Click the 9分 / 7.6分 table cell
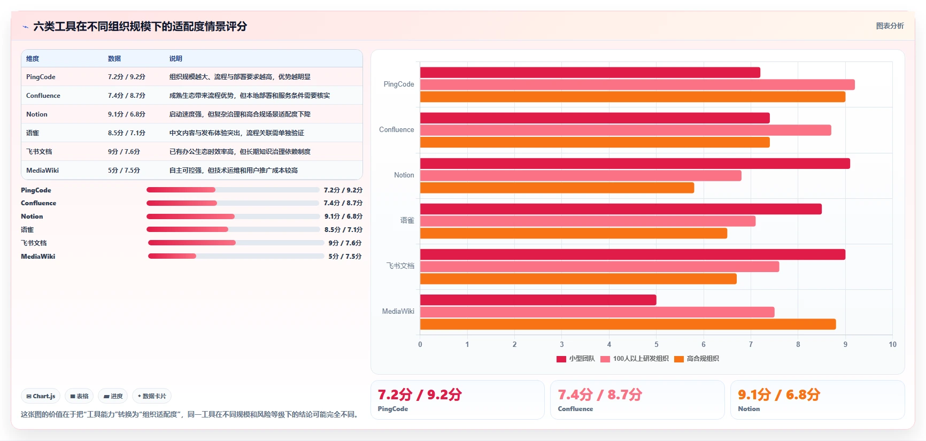Image resolution: width=926 pixels, height=441 pixels. click(124, 152)
